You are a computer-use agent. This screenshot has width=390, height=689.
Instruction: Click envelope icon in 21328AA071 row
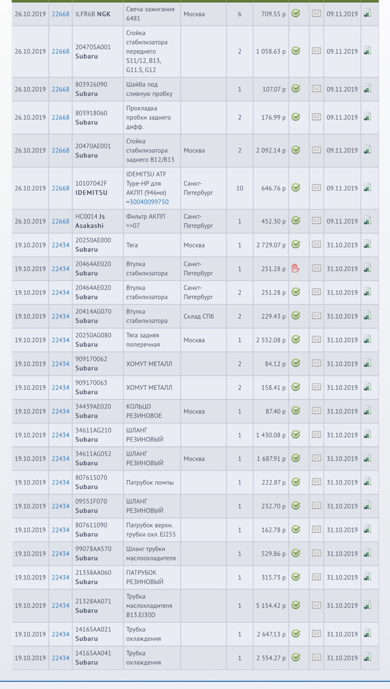316,605
